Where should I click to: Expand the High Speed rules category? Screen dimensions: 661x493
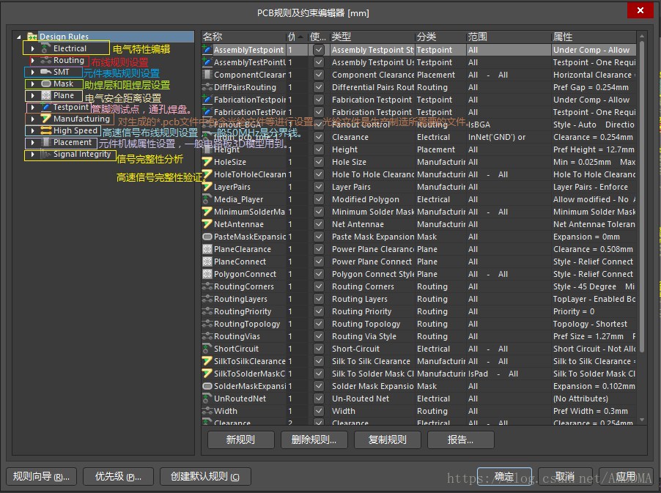click(x=32, y=130)
